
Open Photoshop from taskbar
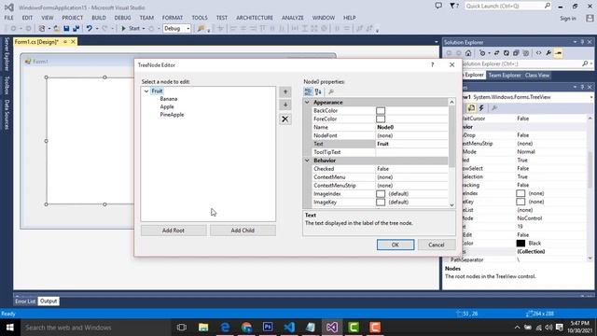(268, 328)
